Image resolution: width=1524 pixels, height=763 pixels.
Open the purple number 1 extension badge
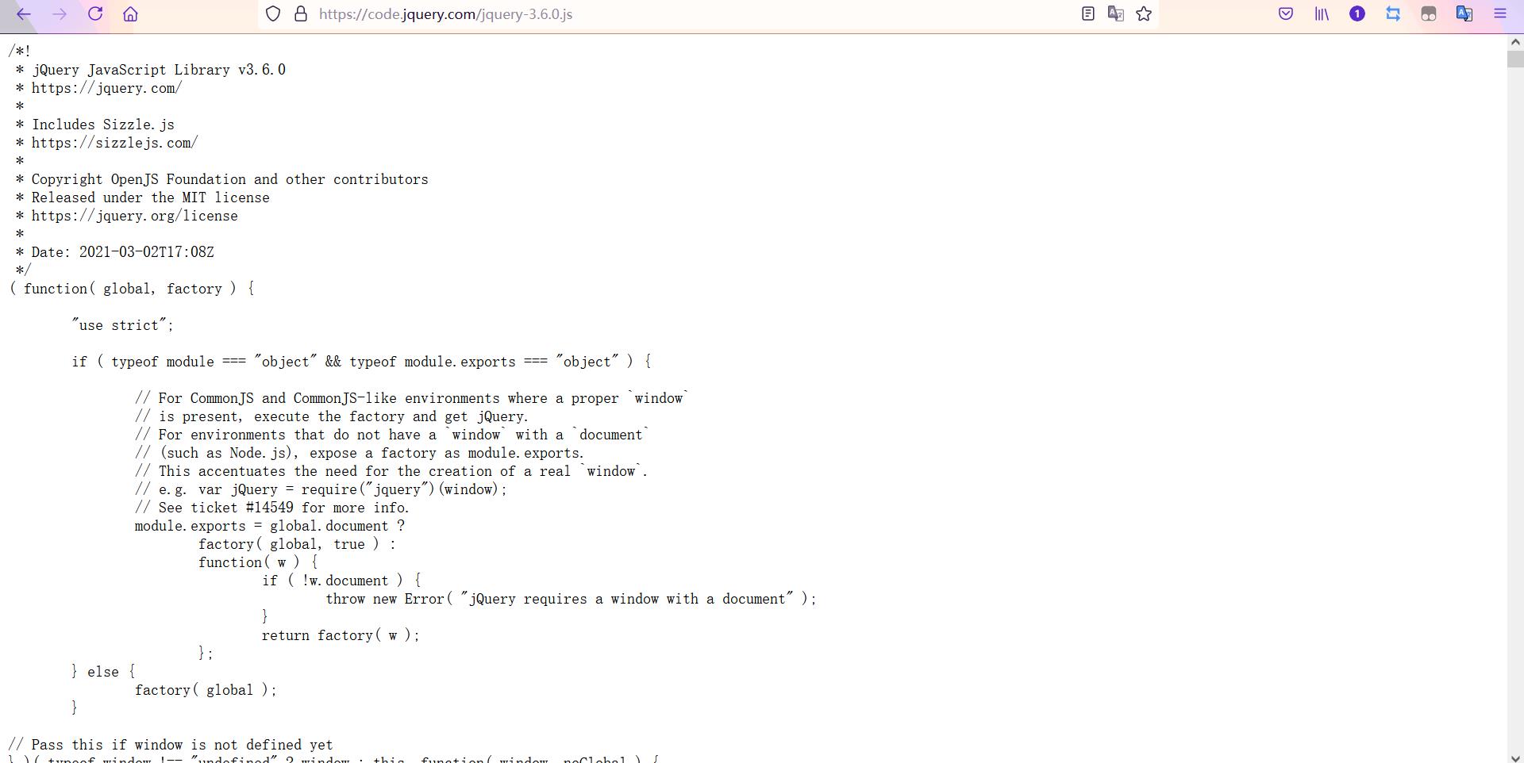[1357, 14]
